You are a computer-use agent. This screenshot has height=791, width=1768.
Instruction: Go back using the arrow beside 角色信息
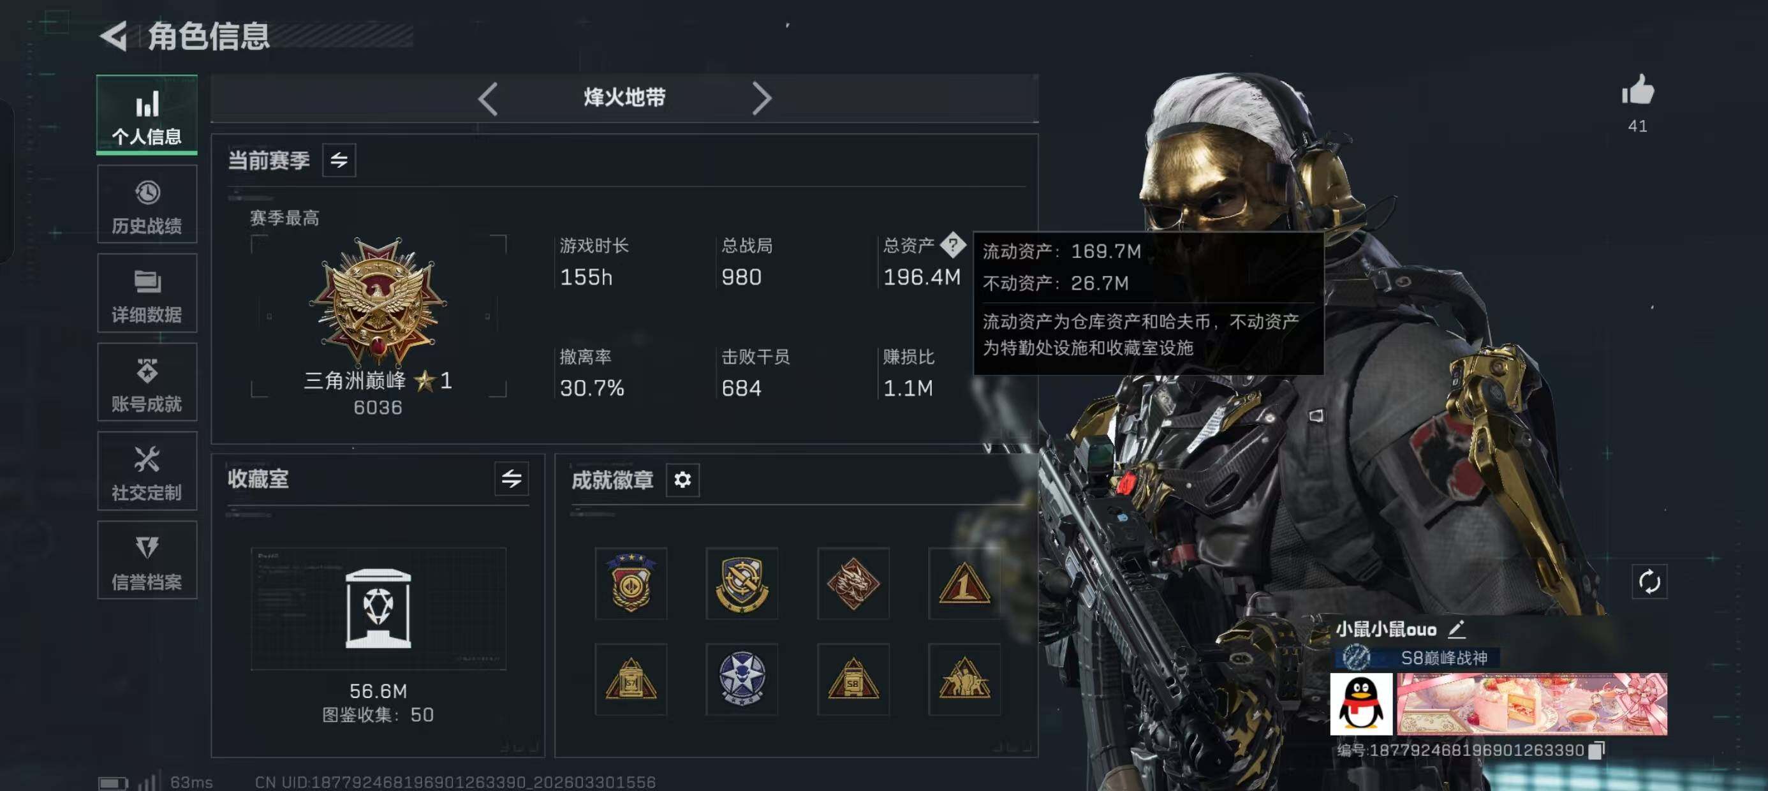(114, 36)
